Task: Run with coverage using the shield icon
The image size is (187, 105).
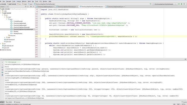Action: (x=184, y=4)
